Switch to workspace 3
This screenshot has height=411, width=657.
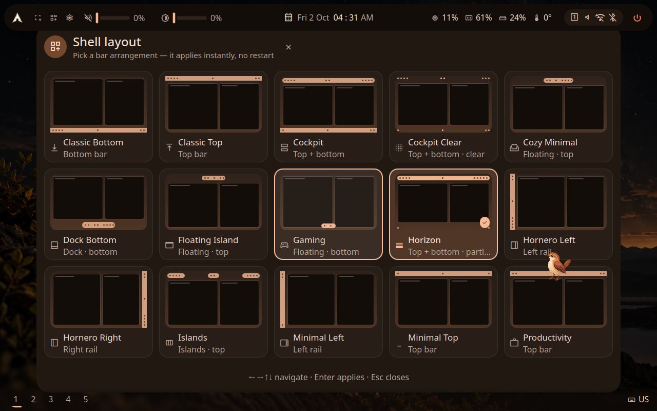51,399
